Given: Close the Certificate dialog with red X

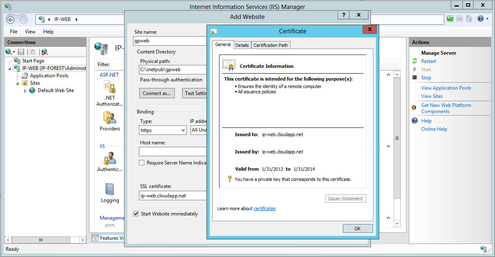Looking at the screenshot, I should 369,29.
